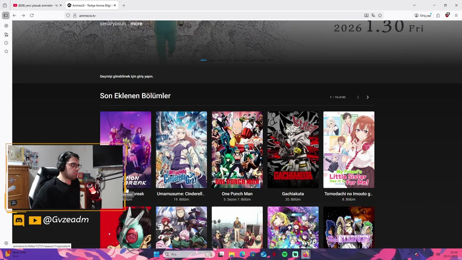This screenshot has width=462, height=260.
Task: Go back to the previous page
Action: pos(14,16)
